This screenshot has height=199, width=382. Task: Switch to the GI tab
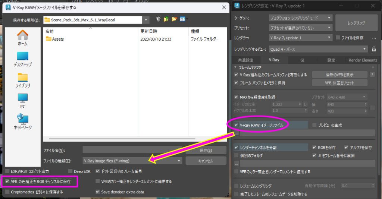[x=302, y=60]
